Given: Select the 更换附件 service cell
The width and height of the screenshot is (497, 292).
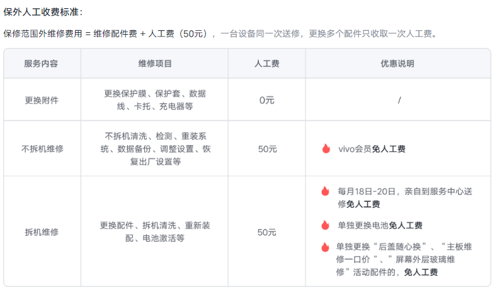Looking at the screenshot, I should point(42,100).
